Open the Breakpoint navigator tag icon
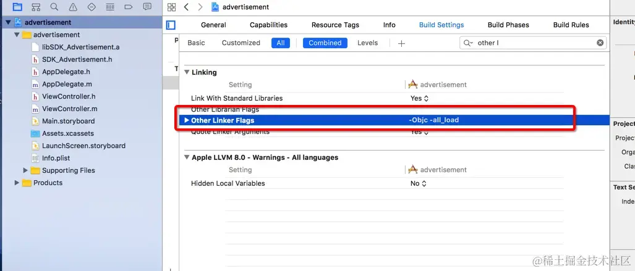635x271 pixels. (x=129, y=6)
